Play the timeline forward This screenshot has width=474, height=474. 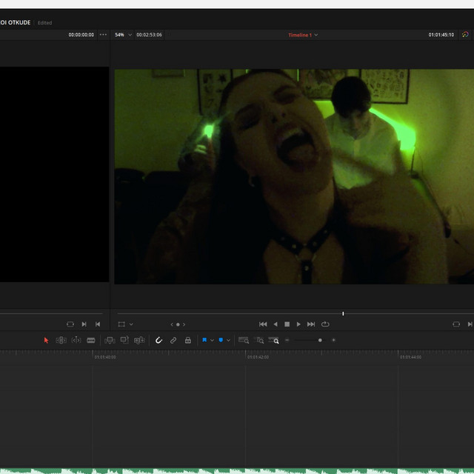point(298,324)
